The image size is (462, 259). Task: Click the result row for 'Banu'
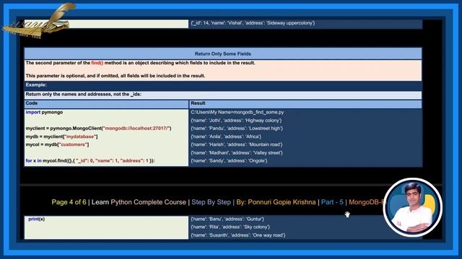(227, 219)
